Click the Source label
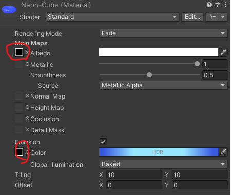 click(48, 86)
